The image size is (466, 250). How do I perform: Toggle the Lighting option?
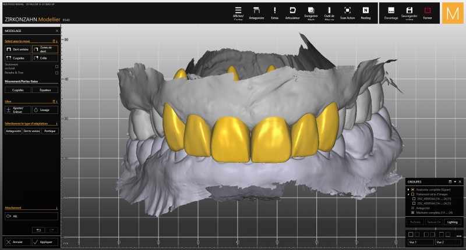point(453,222)
